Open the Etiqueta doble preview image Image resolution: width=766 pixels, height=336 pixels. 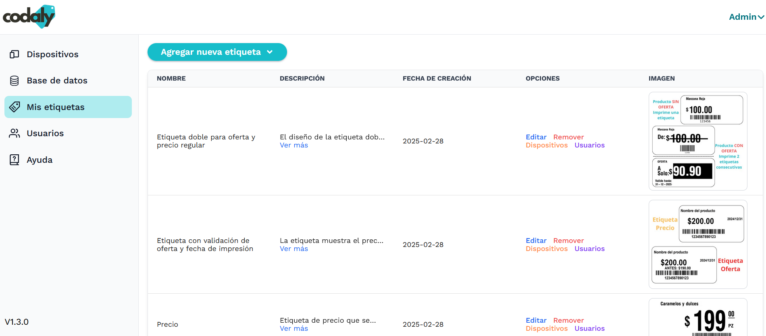[697, 141]
